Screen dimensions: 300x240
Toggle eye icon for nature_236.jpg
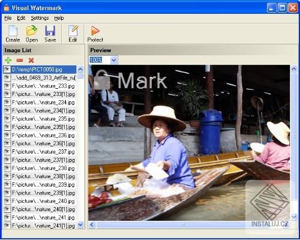7,135
